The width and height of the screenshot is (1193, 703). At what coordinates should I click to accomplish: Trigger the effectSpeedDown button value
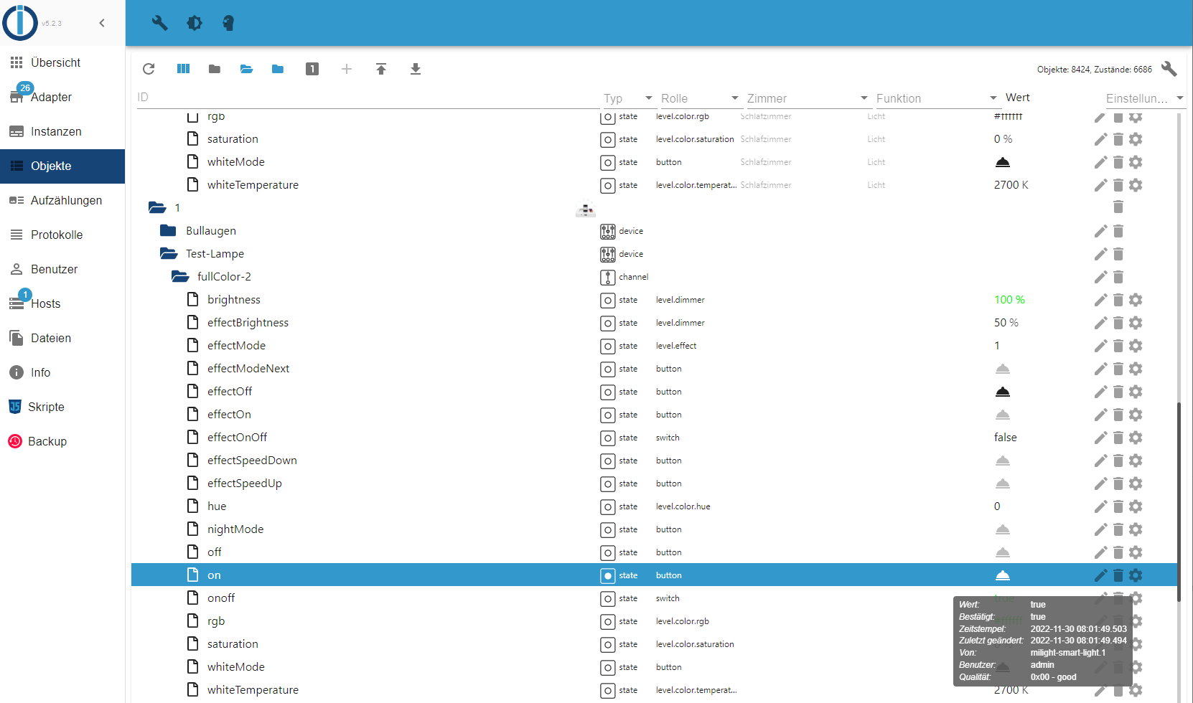(x=1003, y=461)
